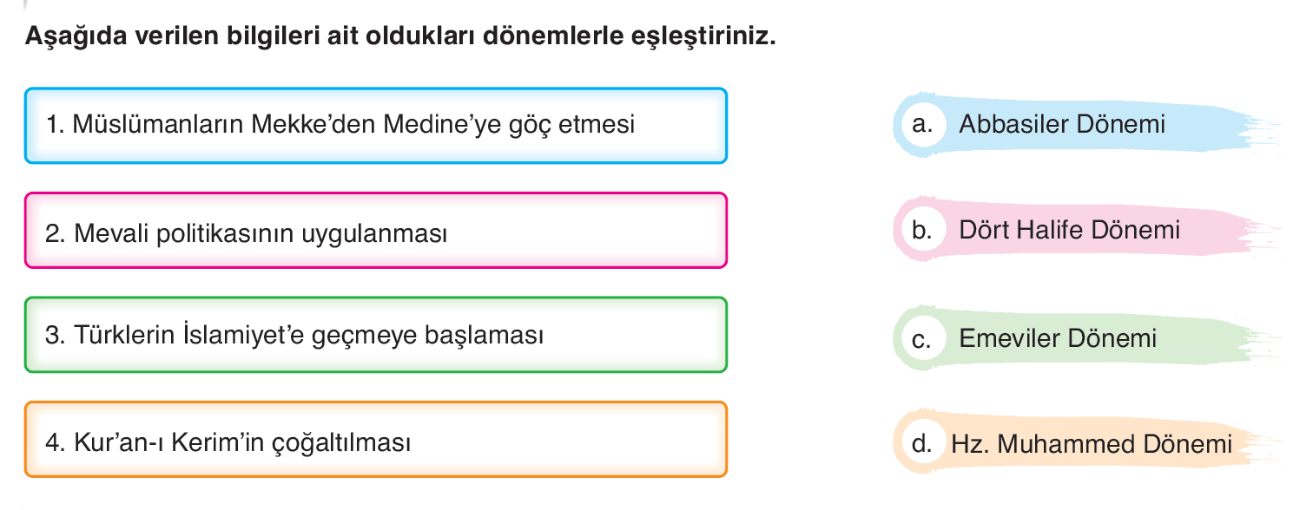Viewport: 1313px width, 510px height.
Task: Click the number 2 in the pink box
Action: tap(54, 233)
